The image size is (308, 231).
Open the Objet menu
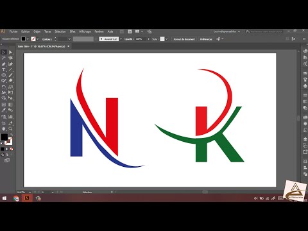point(37,31)
